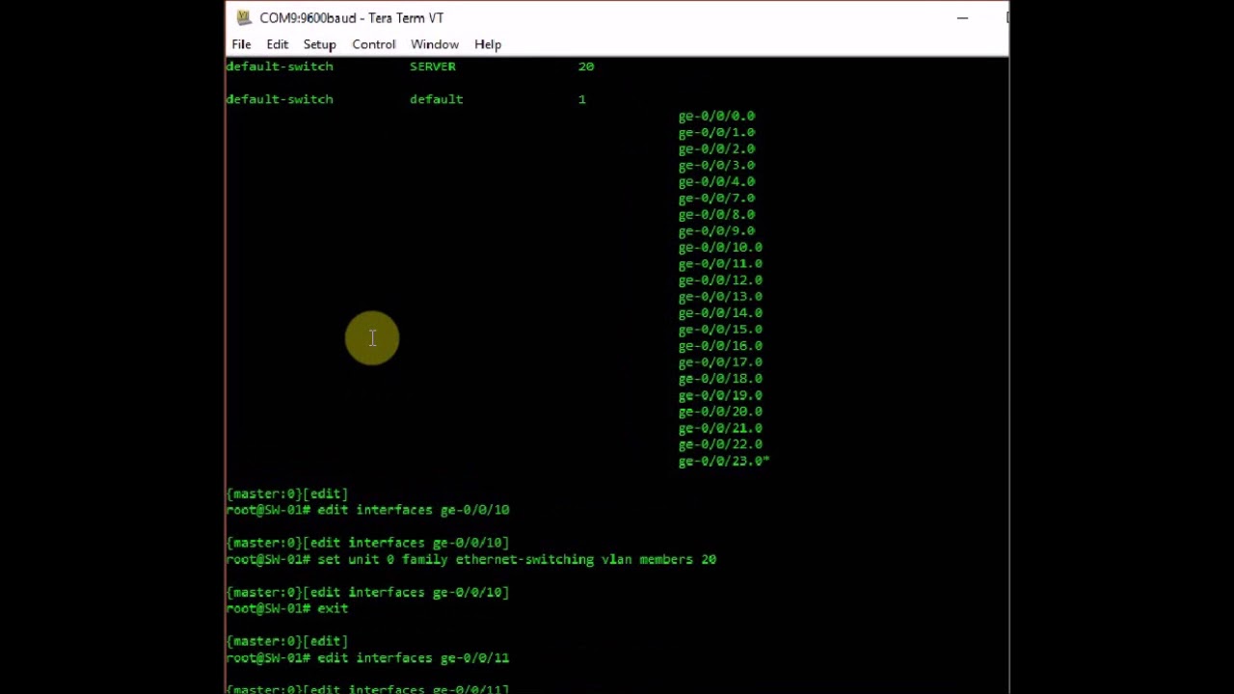The image size is (1234, 694).
Task: Click the Tera Term icon in title bar
Action: (244, 17)
